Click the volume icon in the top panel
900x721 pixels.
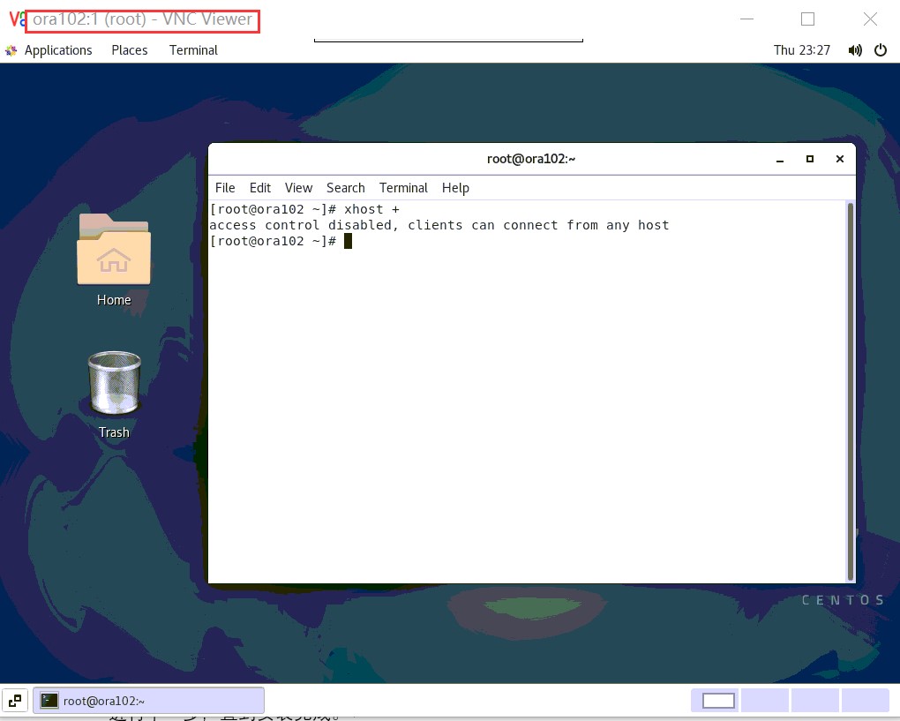point(854,50)
